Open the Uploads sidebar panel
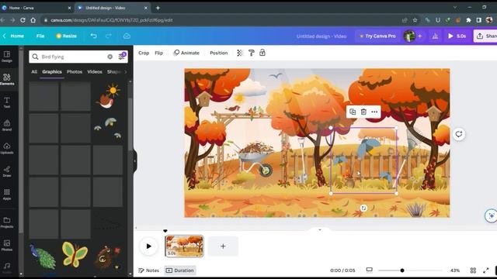This screenshot has width=497, height=279. click(x=7, y=148)
